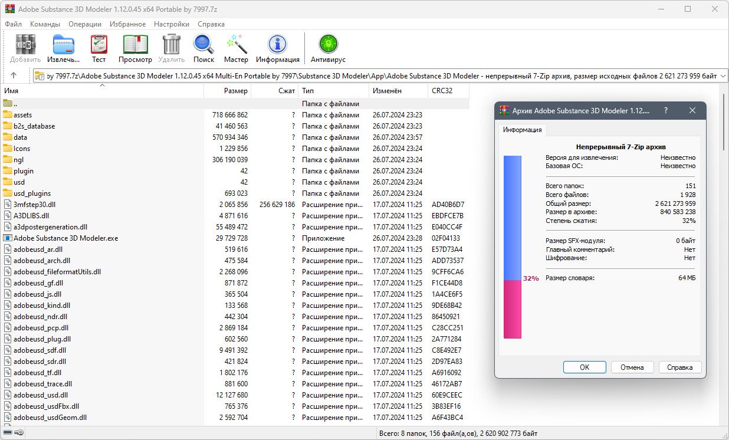This screenshot has width=729, height=440.
Task: Select the assets folder in file list
Action: pos(22,115)
